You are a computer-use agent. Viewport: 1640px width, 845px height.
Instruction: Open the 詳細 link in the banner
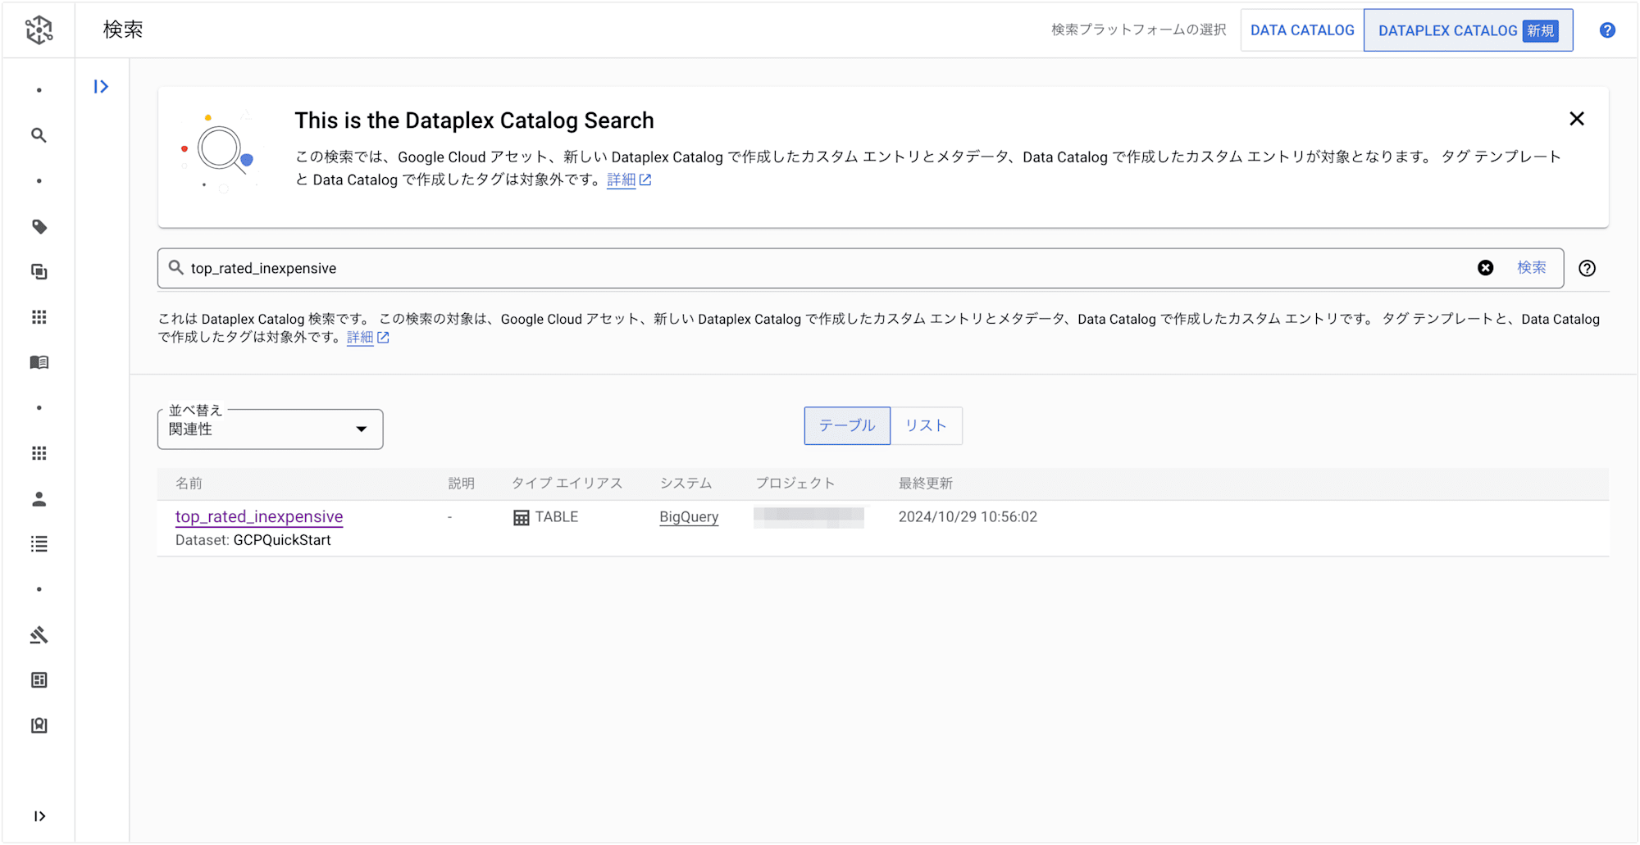tap(629, 179)
